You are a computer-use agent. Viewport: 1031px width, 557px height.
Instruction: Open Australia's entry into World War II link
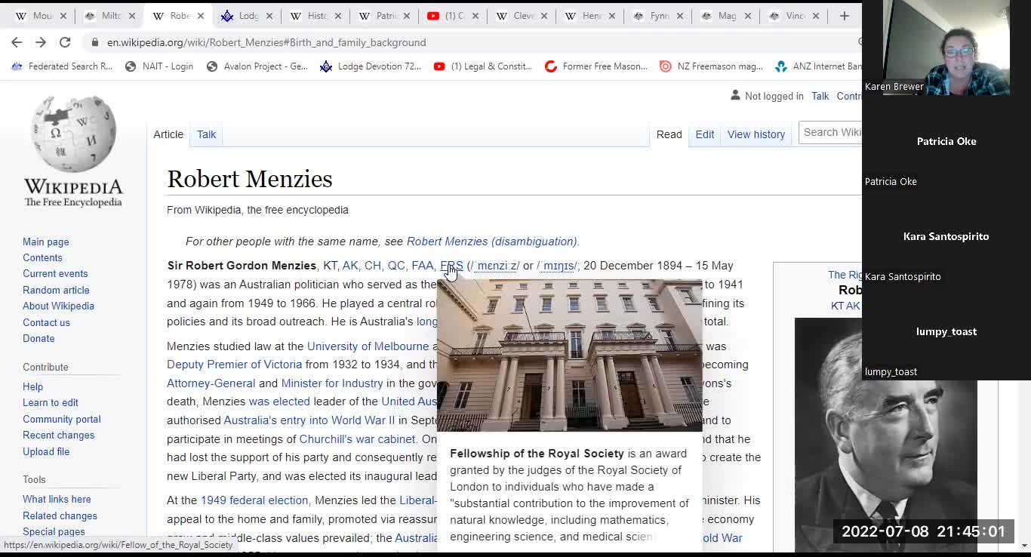(x=309, y=420)
